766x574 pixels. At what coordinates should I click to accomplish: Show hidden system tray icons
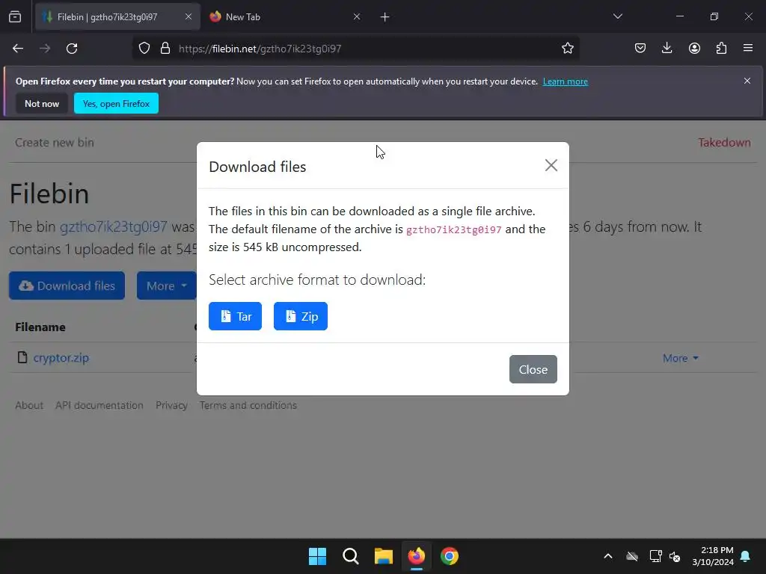[608, 556]
